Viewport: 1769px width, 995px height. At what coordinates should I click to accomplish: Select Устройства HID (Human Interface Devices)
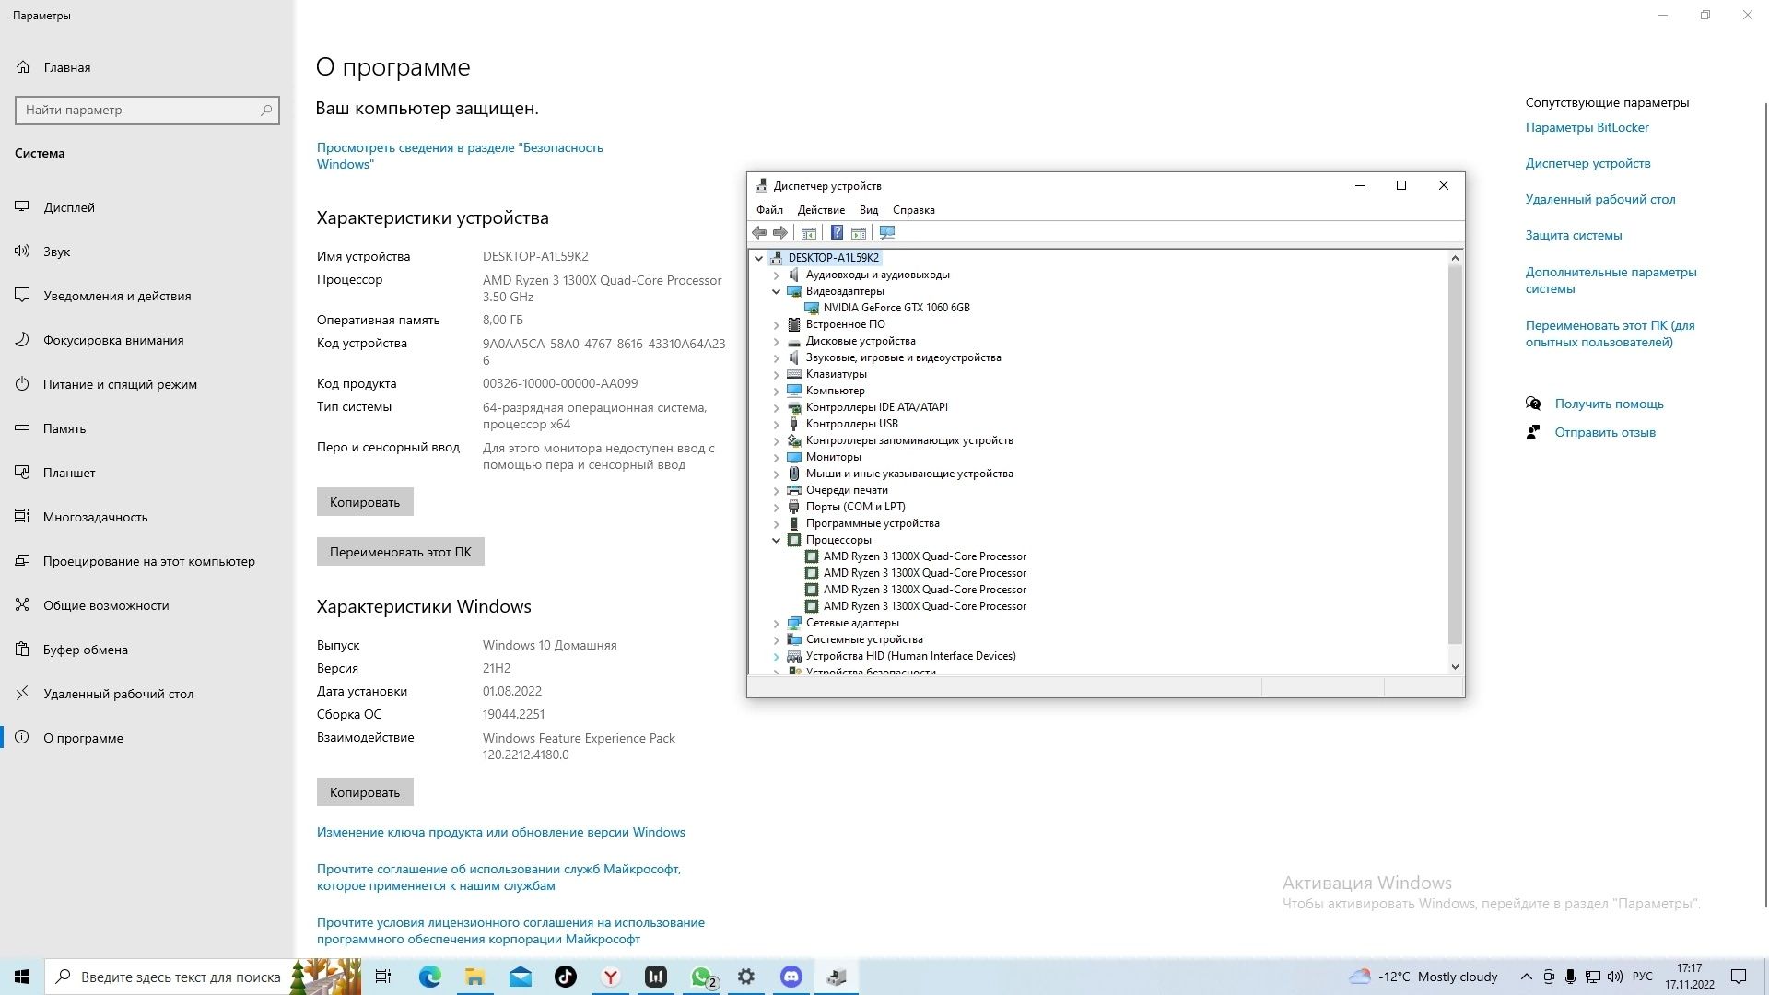(910, 656)
